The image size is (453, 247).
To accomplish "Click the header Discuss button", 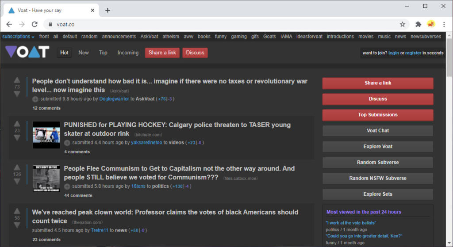I will (x=195, y=53).
